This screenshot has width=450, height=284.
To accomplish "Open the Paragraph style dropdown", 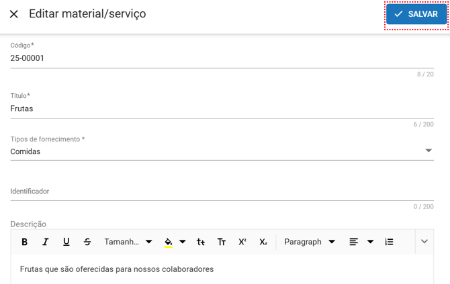I will [x=310, y=242].
